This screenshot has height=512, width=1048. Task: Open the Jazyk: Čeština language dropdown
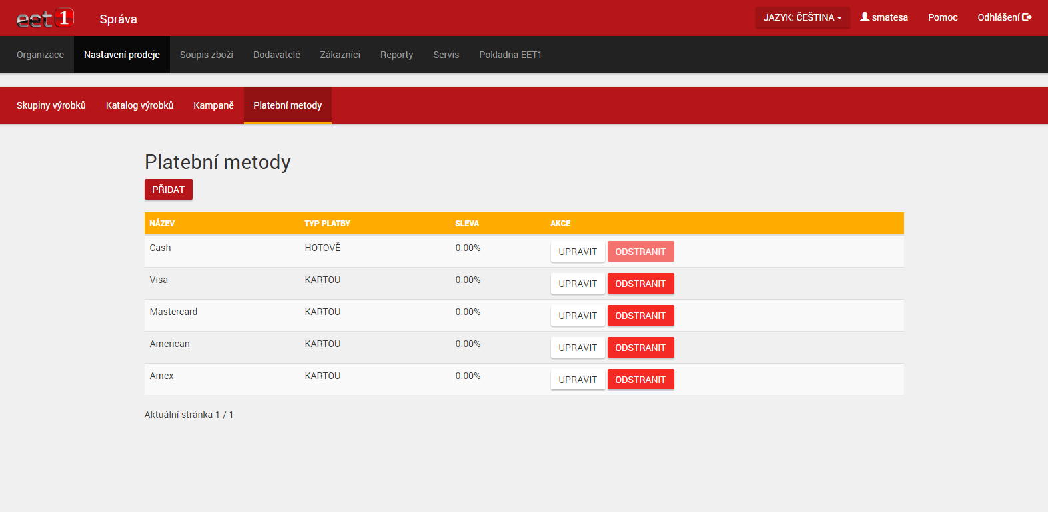pos(802,17)
